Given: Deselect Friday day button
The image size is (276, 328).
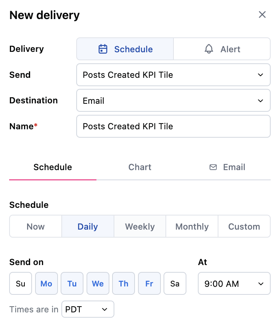Looking at the screenshot, I should 149,283.
